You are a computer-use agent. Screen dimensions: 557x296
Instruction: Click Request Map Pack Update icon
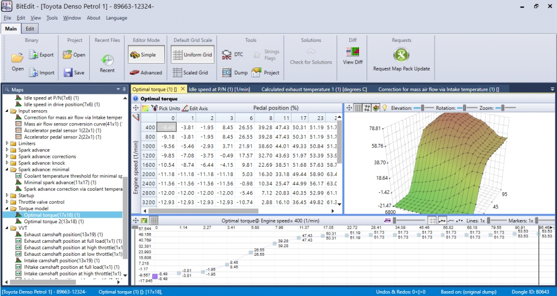tap(401, 55)
